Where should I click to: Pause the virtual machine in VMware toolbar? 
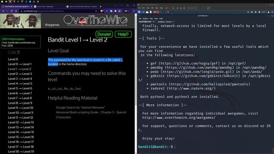[x=167, y=8]
